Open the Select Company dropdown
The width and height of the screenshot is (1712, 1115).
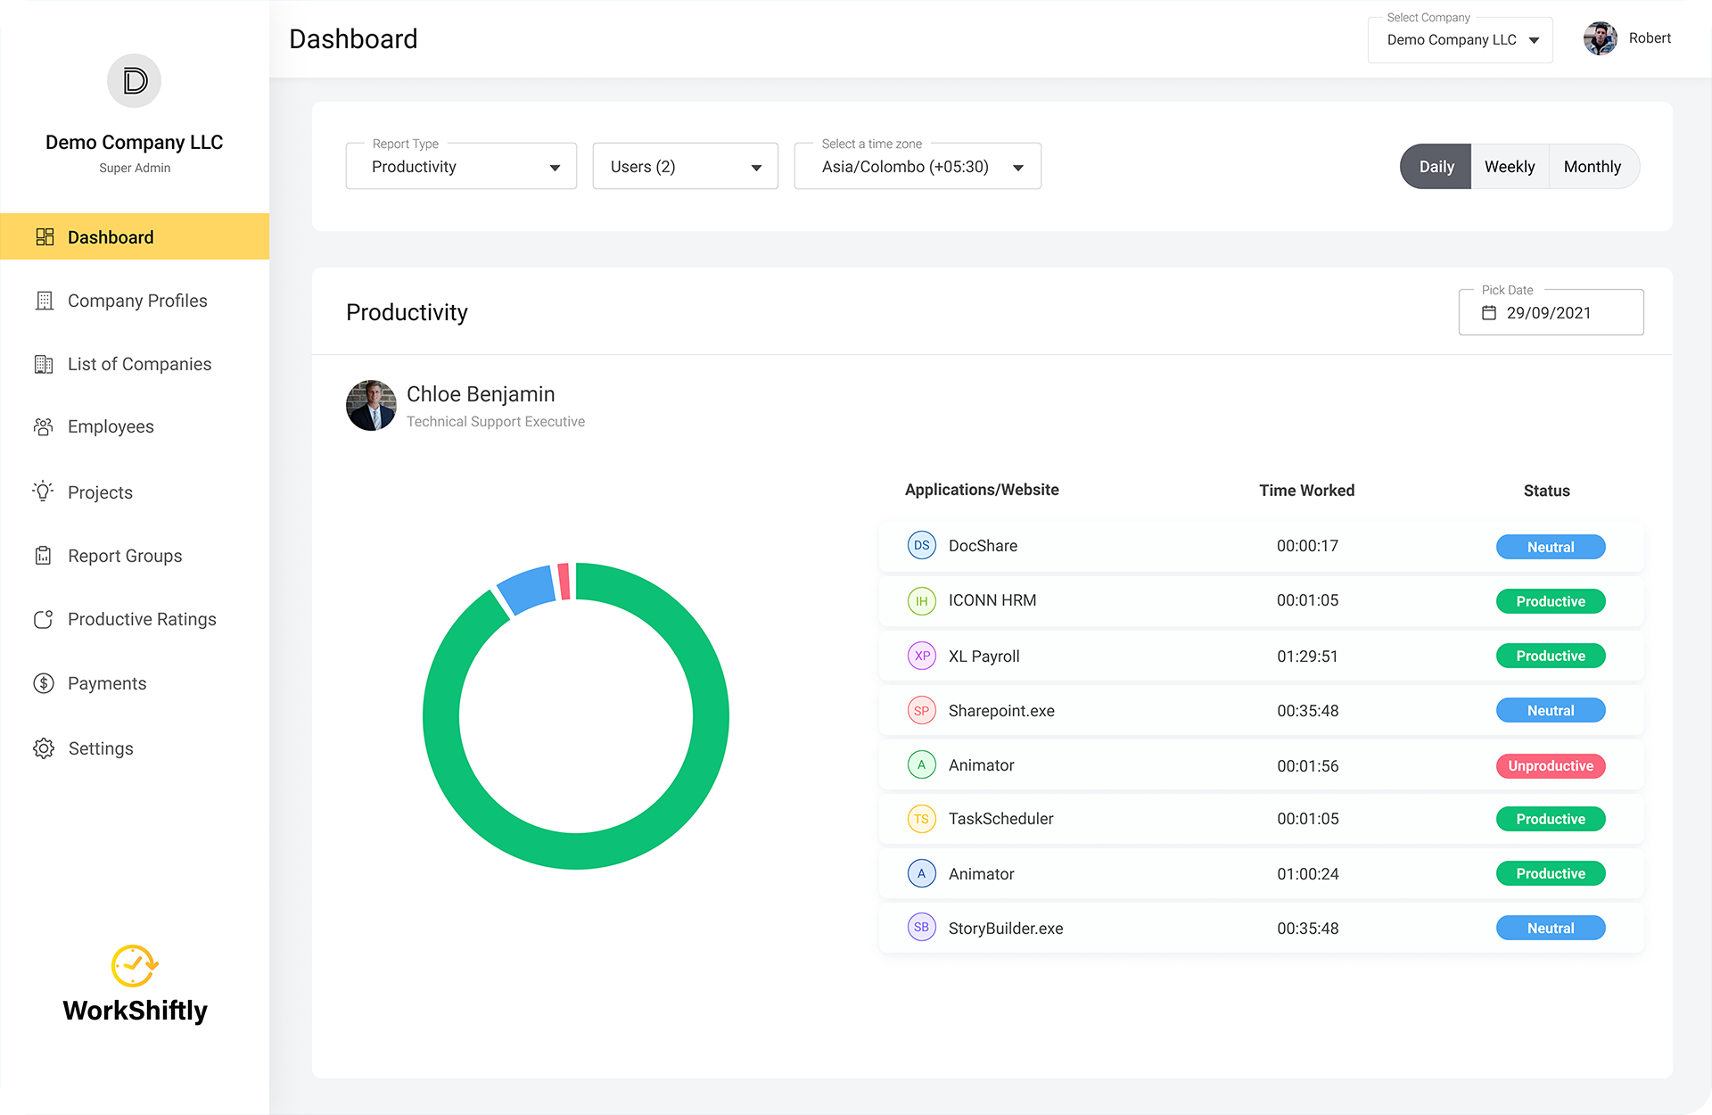coord(1460,40)
